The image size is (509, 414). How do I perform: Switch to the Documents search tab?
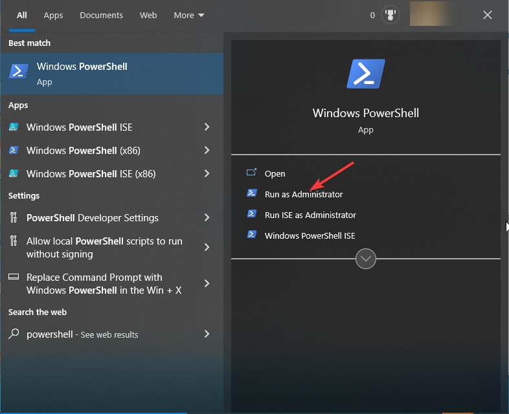[x=101, y=15]
